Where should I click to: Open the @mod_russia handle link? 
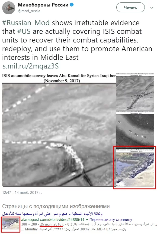pos(29,11)
